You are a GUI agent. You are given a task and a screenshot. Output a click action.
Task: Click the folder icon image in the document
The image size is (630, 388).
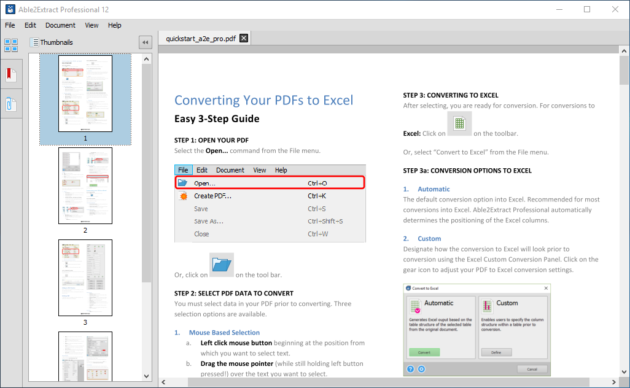(x=222, y=265)
